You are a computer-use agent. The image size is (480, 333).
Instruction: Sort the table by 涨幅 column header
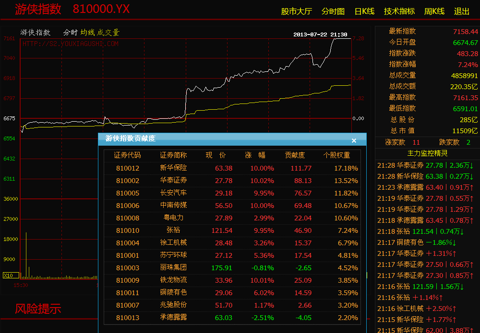pyautogui.click(x=255, y=155)
